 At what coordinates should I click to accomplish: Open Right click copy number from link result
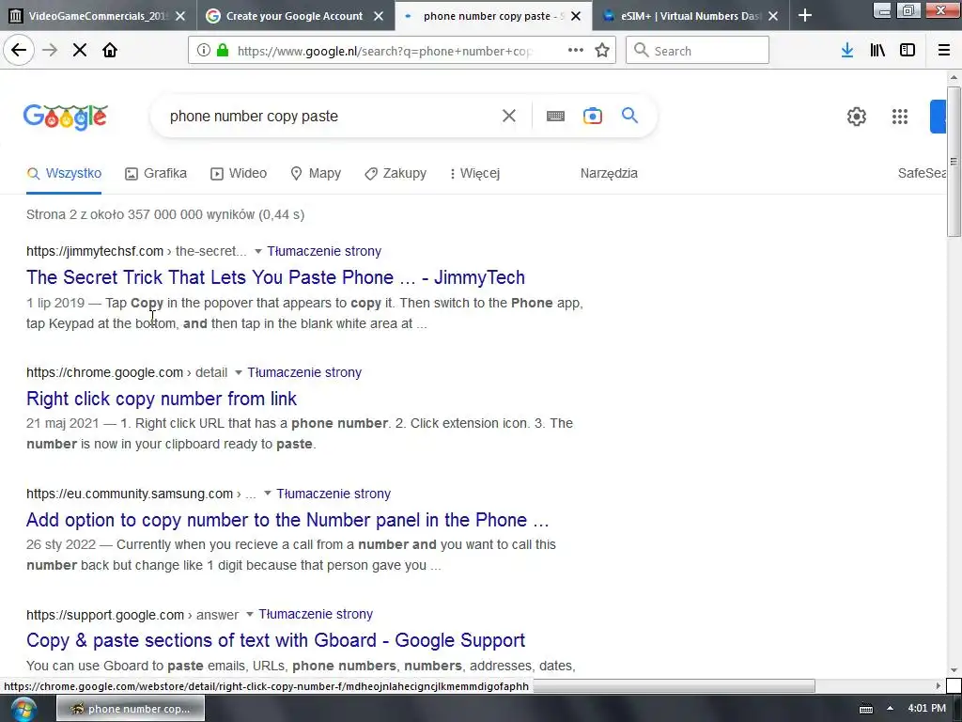(x=162, y=399)
